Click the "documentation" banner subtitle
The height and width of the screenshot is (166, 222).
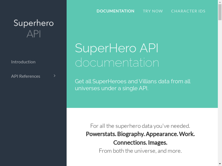click(x=117, y=63)
